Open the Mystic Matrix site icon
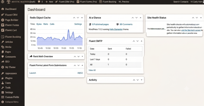204x106 pixels. click(8, 2)
